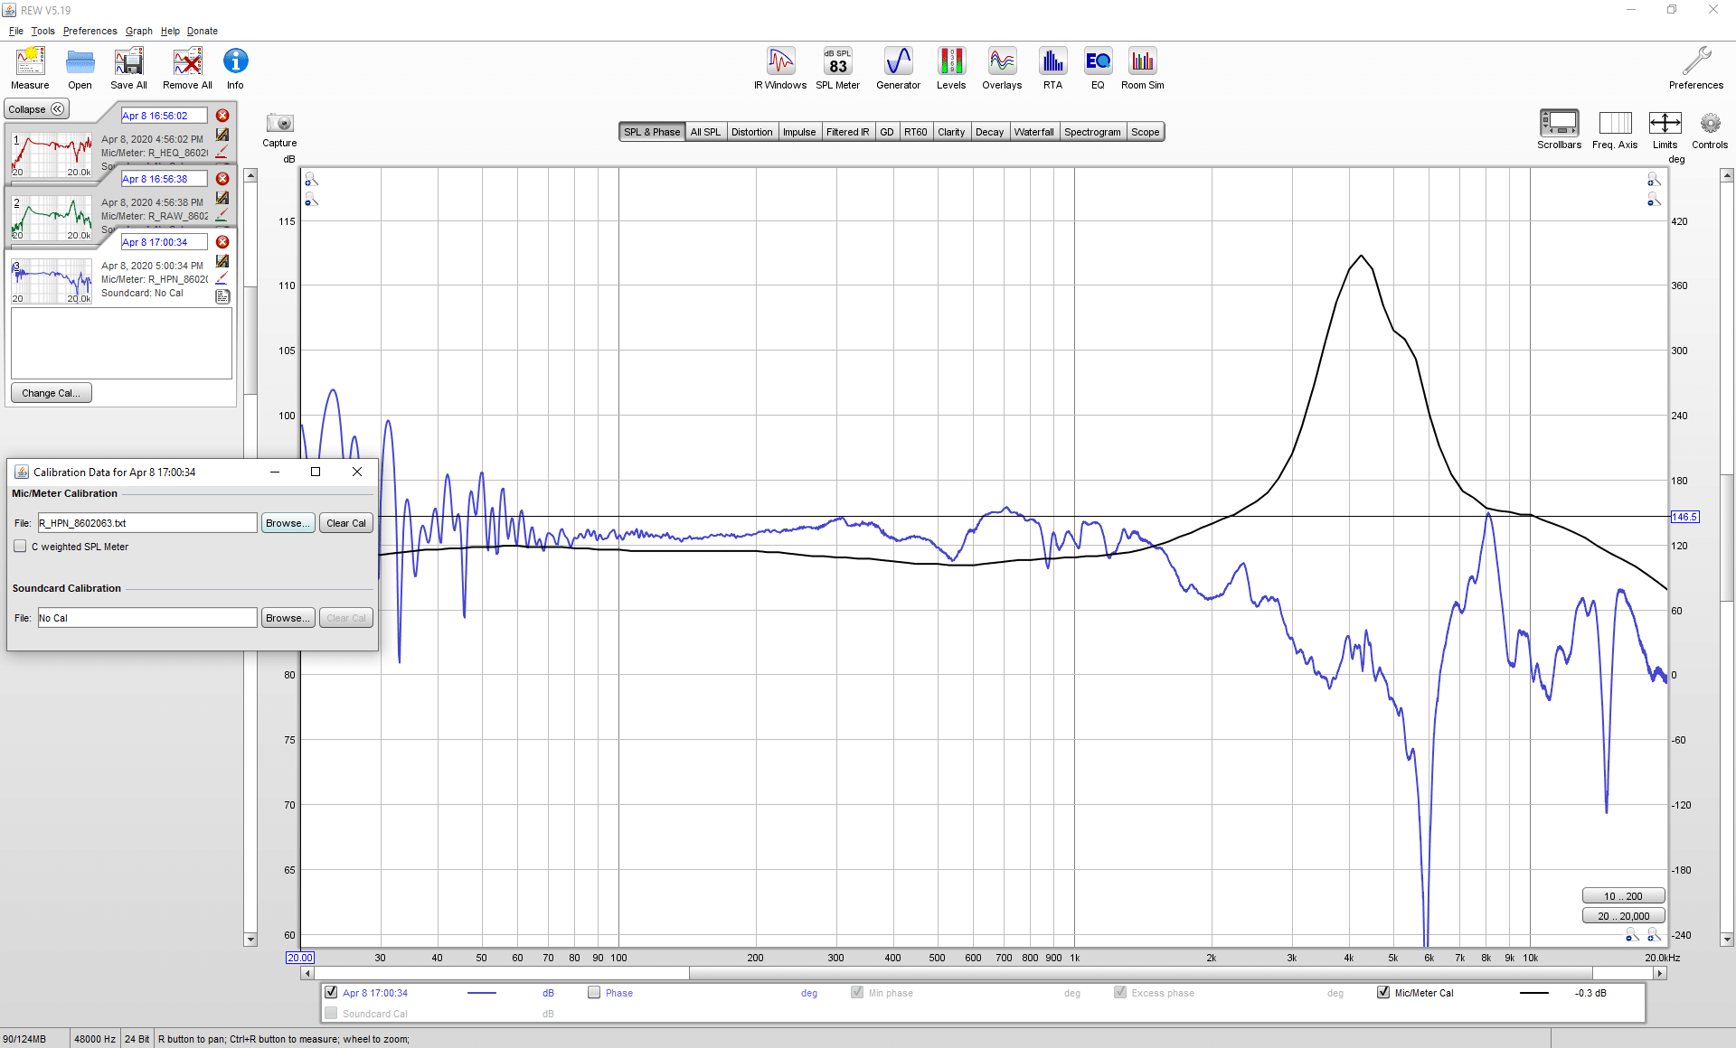Open the IR Windows tool

pyautogui.click(x=780, y=69)
